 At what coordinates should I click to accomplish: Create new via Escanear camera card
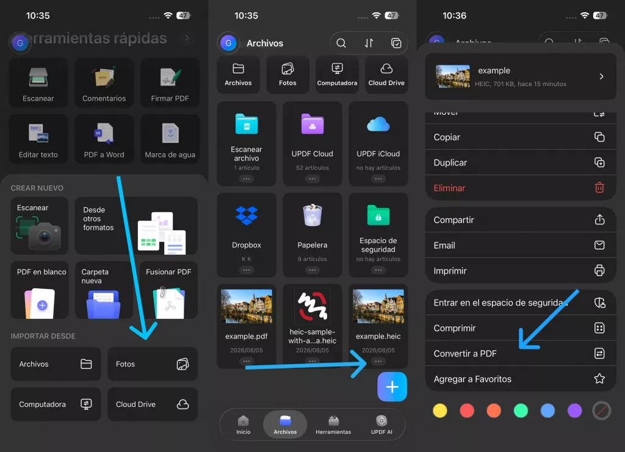39,226
